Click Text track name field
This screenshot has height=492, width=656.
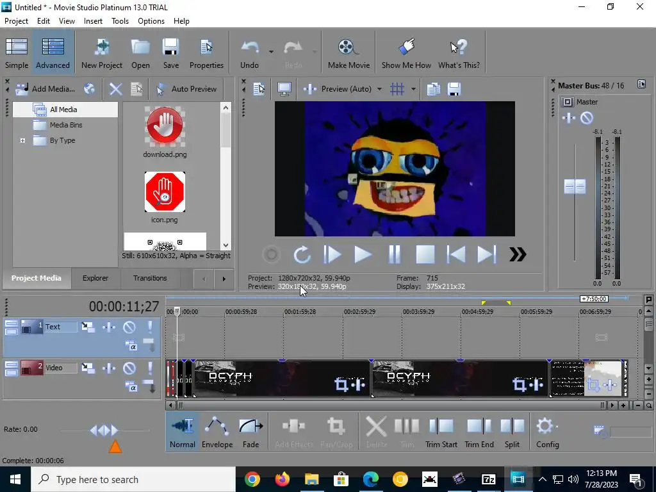tap(61, 327)
